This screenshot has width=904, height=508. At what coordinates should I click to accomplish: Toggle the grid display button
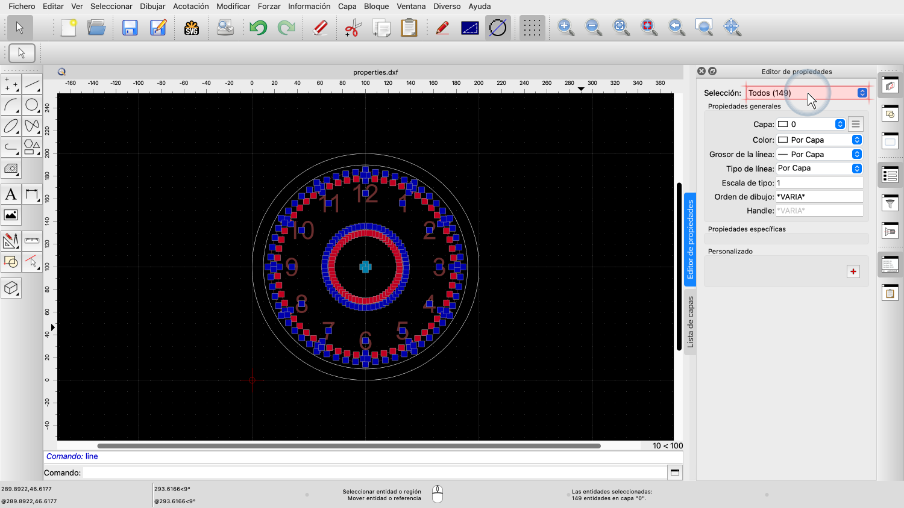tap(532, 28)
